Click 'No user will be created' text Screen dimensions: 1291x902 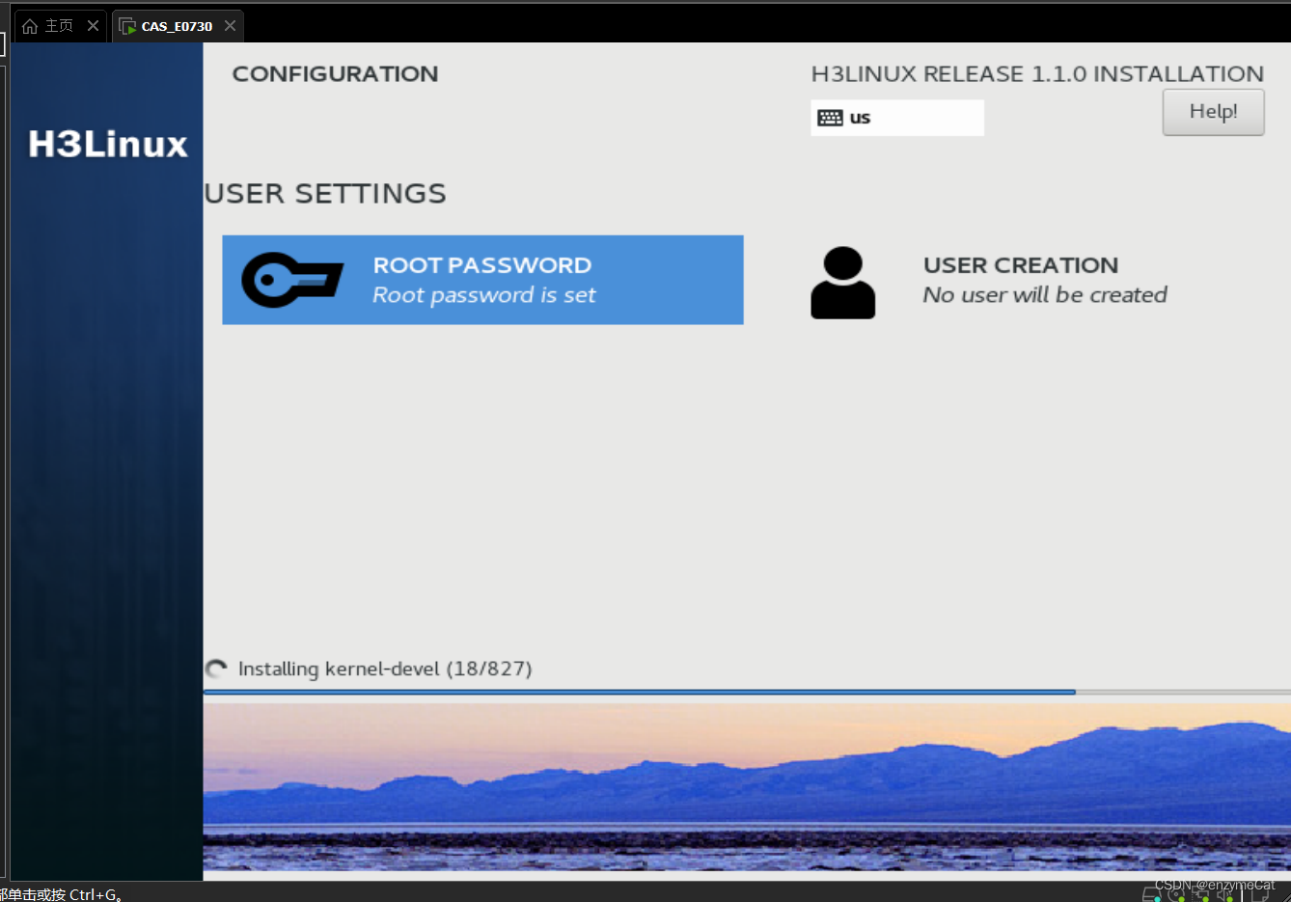1045,295
